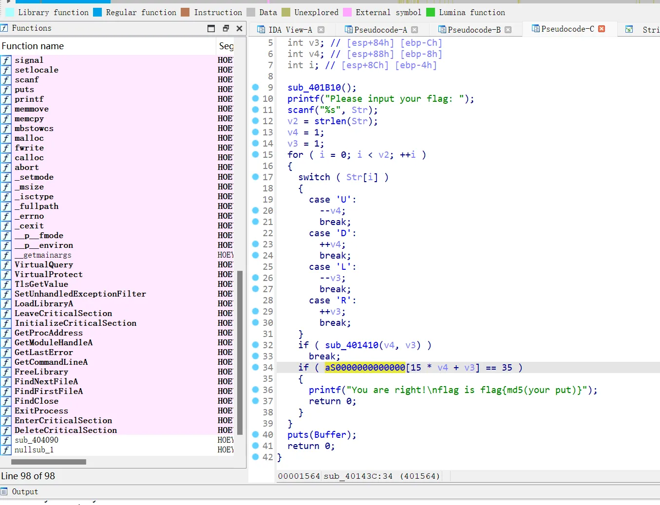Screen dimensions: 660x505
Task: Close the Pseudocode-C tab
Action: pos(602,29)
